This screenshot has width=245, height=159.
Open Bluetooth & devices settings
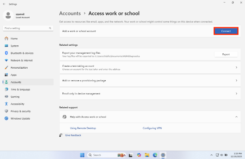pos(22,53)
